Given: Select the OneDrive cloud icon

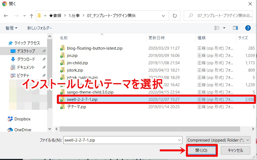Looking at the screenshot, I should click(10, 130).
